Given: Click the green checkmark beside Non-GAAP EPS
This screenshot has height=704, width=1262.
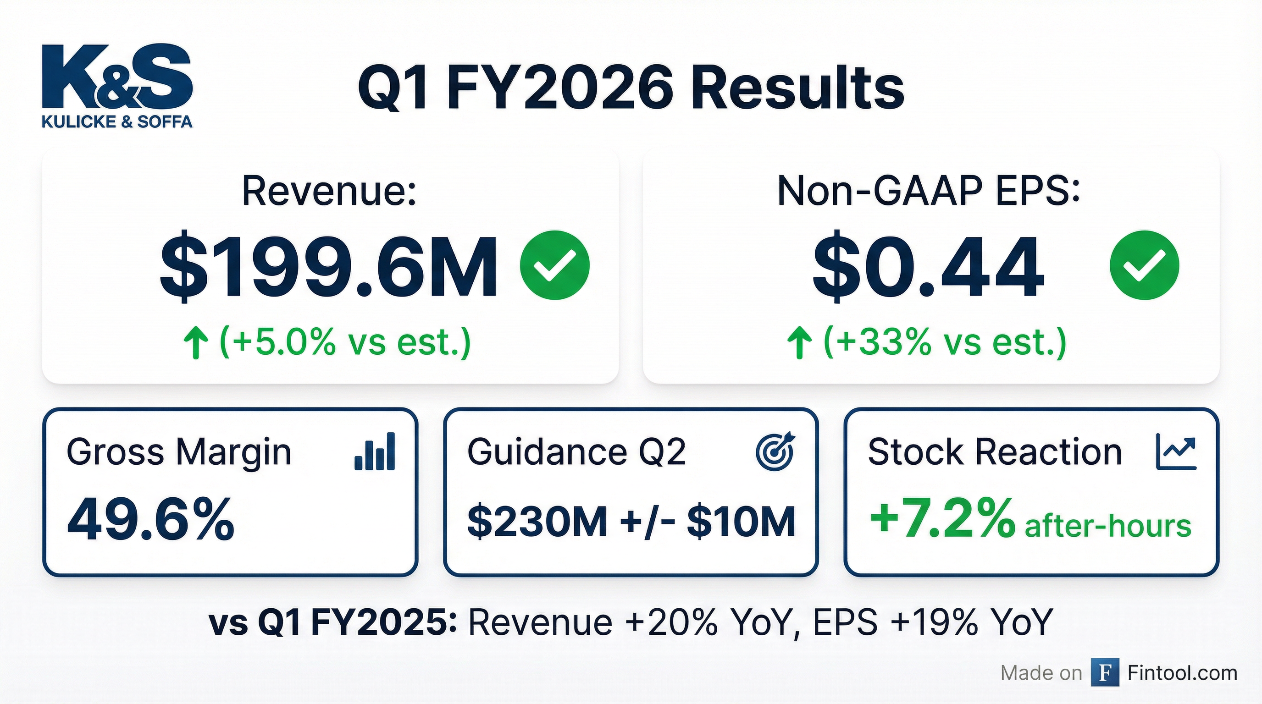Looking at the screenshot, I should click(1144, 265).
